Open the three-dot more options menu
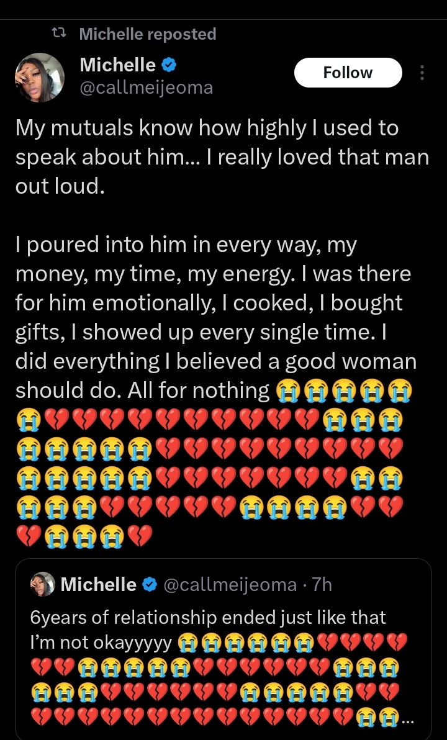447x740 pixels. pyautogui.click(x=422, y=73)
